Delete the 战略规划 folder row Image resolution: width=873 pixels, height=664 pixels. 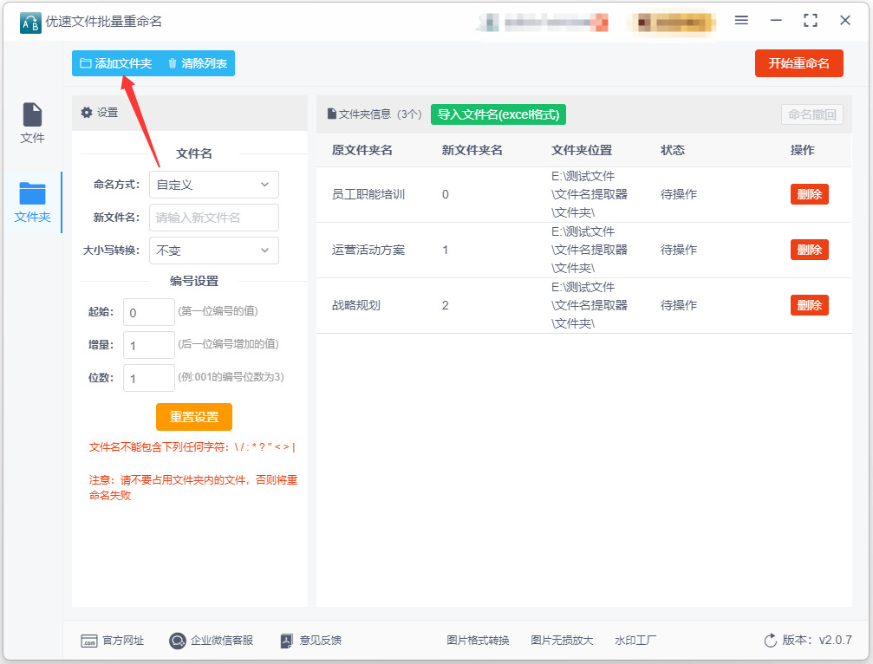[810, 305]
